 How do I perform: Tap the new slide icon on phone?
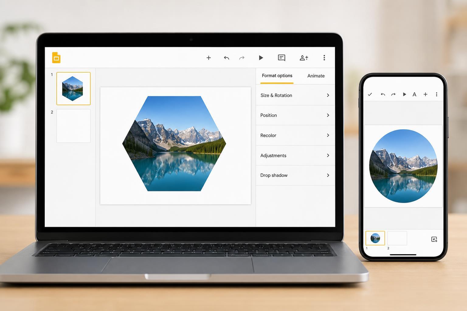pyautogui.click(x=434, y=239)
